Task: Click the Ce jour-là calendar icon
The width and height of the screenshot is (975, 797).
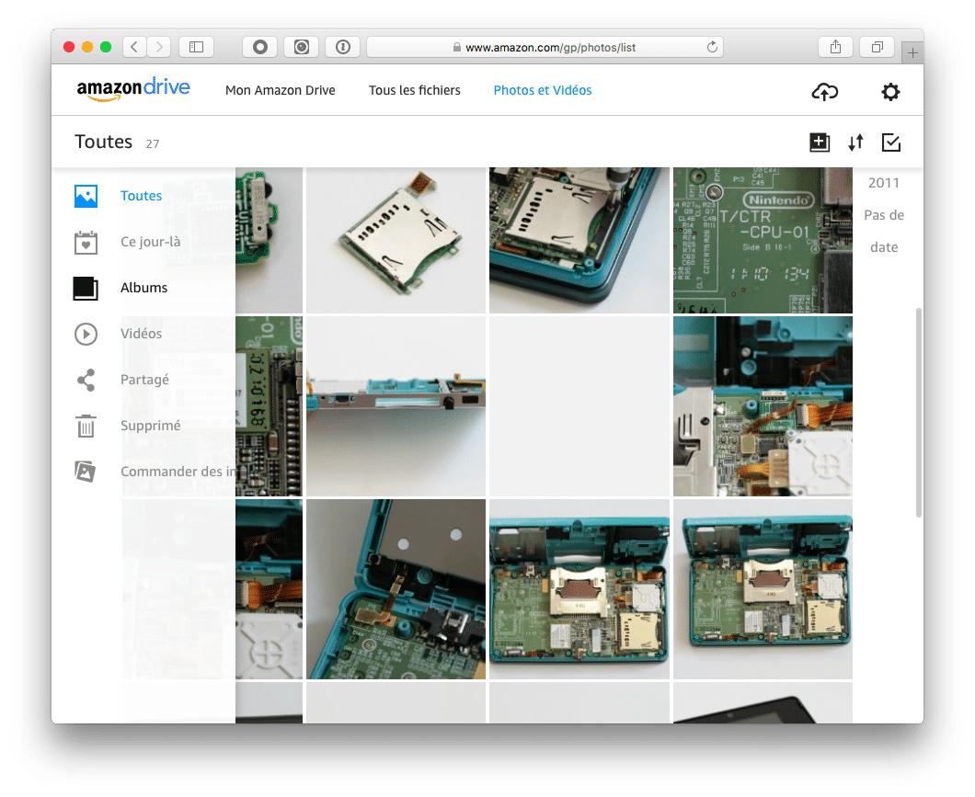Action: (x=86, y=242)
